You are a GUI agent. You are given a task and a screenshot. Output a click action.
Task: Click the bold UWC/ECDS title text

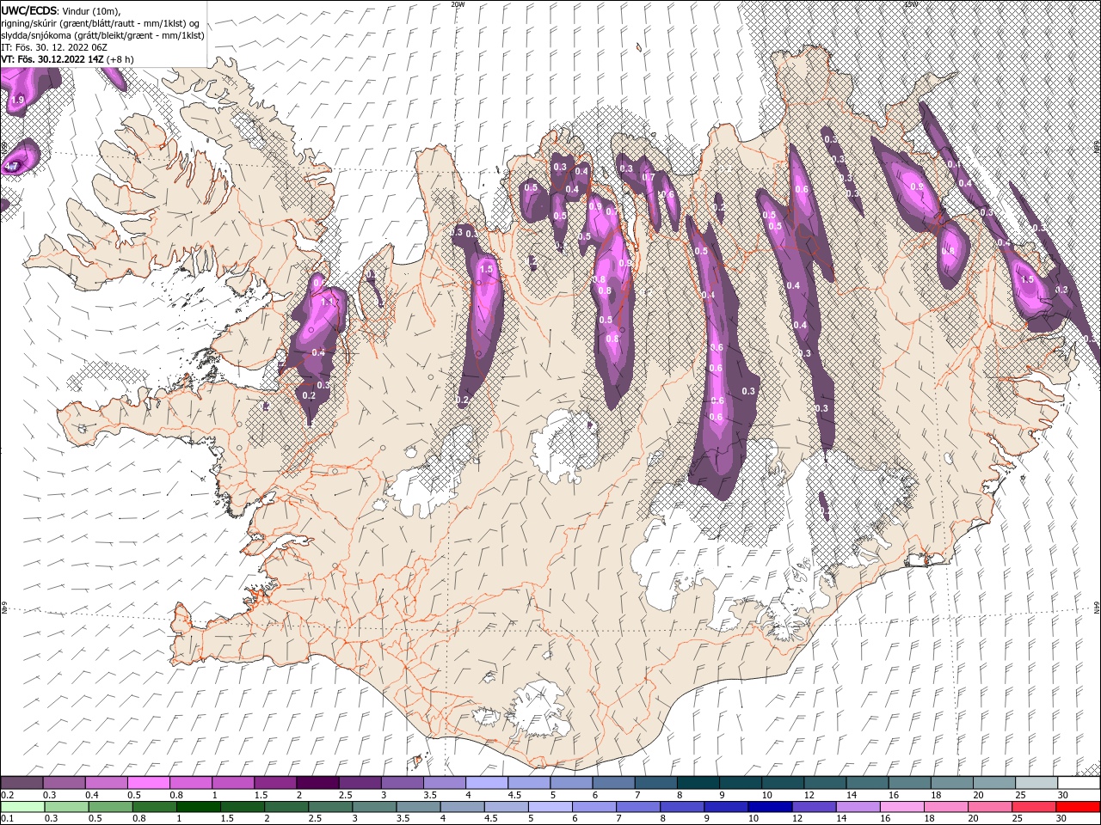pyautogui.click(x=29, y=10)
